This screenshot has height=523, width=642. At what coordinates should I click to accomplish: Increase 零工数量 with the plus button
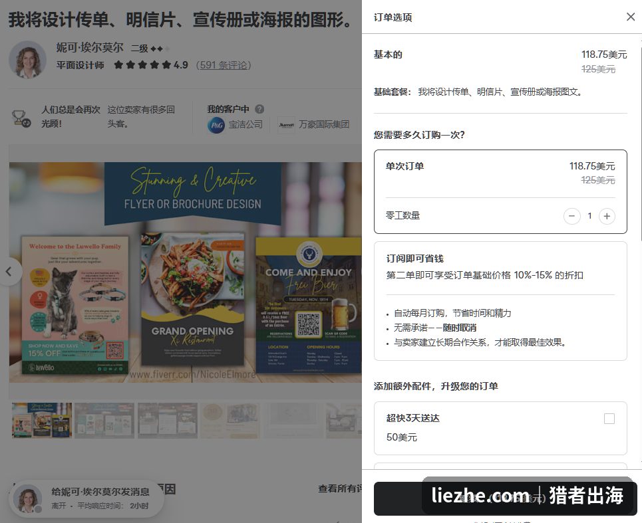point(607,216)
